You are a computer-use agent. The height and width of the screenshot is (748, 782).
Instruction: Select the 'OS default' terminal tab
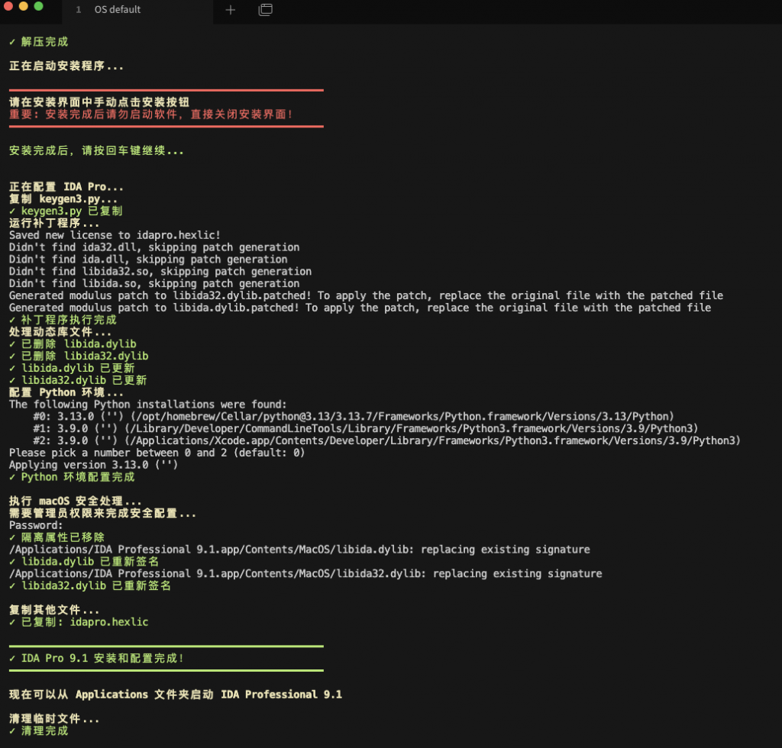point(137,9)
